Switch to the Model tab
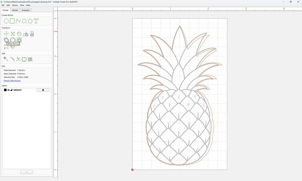This screenshot has width=302, height=181. [15, 10]
